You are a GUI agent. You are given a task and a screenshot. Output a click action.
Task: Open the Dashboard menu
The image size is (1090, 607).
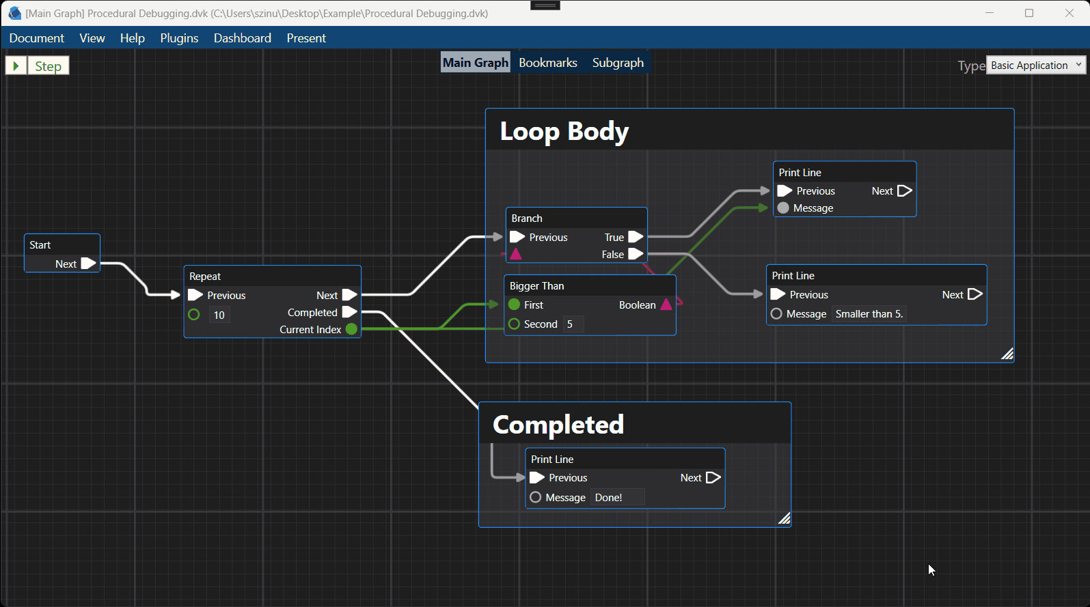click(242, 38)
